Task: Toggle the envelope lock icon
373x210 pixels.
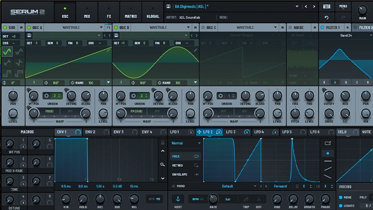Action: 163,143
